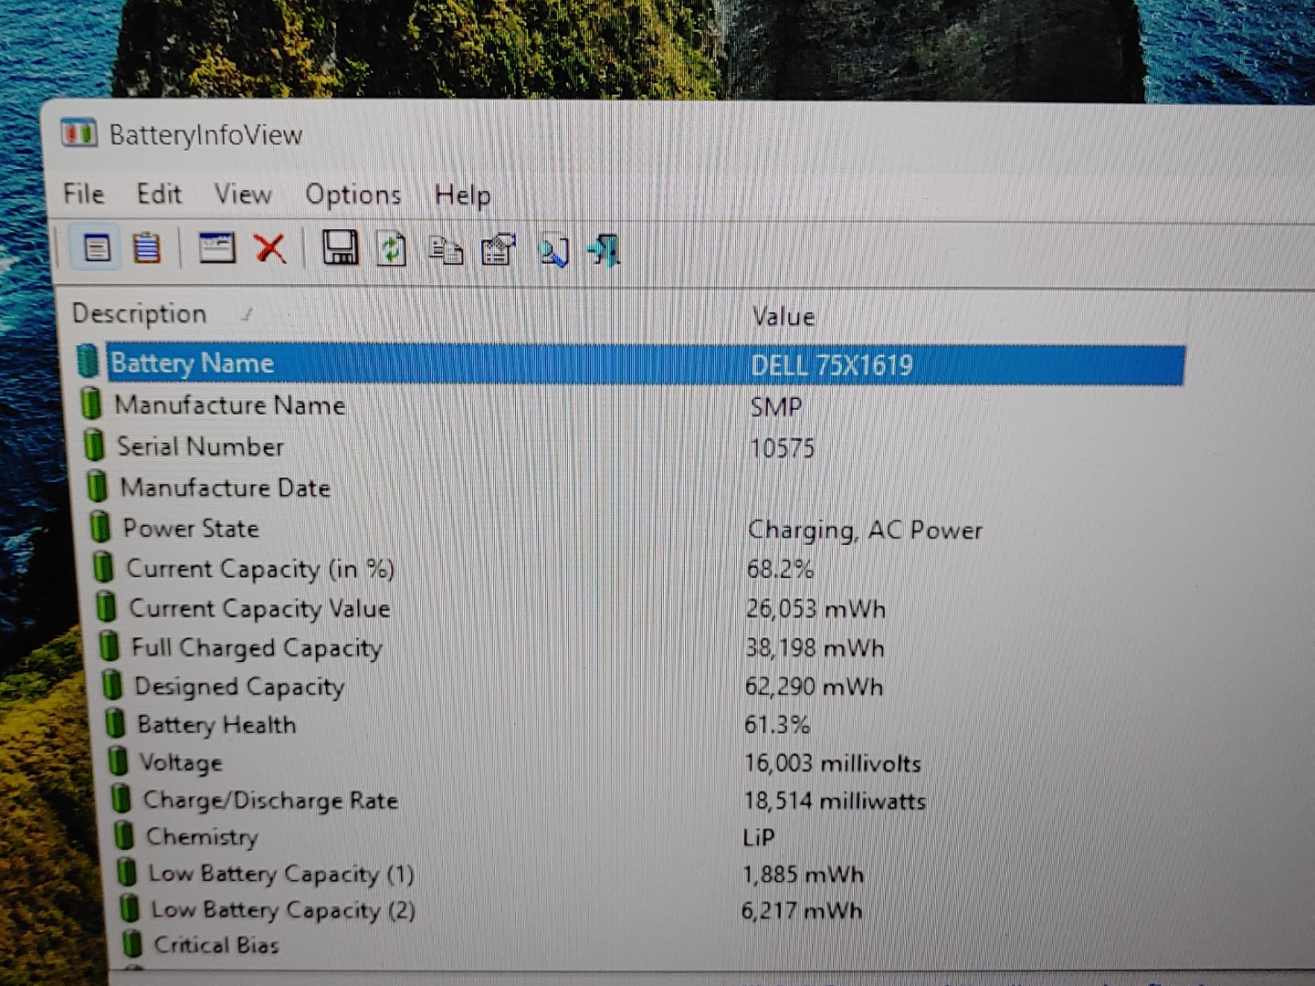The image size is (1315, 986).
Task: Open the Options menu
Action: (353, 194)
